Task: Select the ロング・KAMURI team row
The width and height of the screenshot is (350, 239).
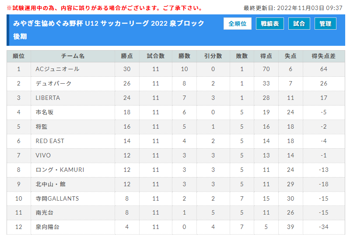Action: (176, 170)
